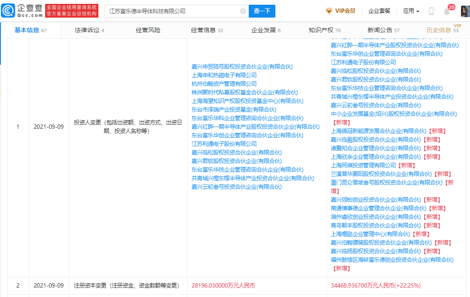Switch to 企业发展 tab
This screenshot has width=470, height=297.
266,30
